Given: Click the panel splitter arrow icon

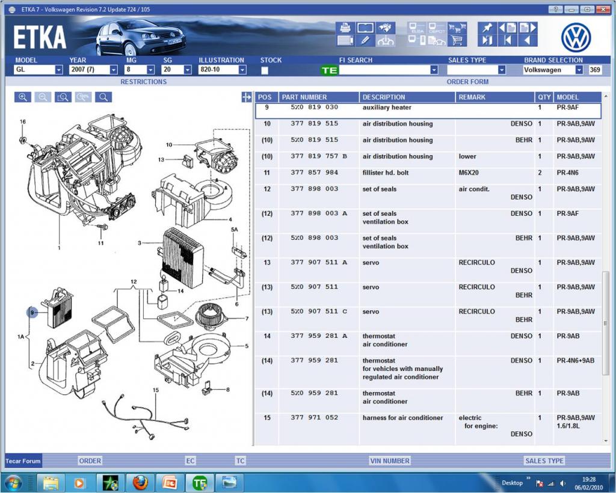Looking at the screenshot, I should 246,97.
